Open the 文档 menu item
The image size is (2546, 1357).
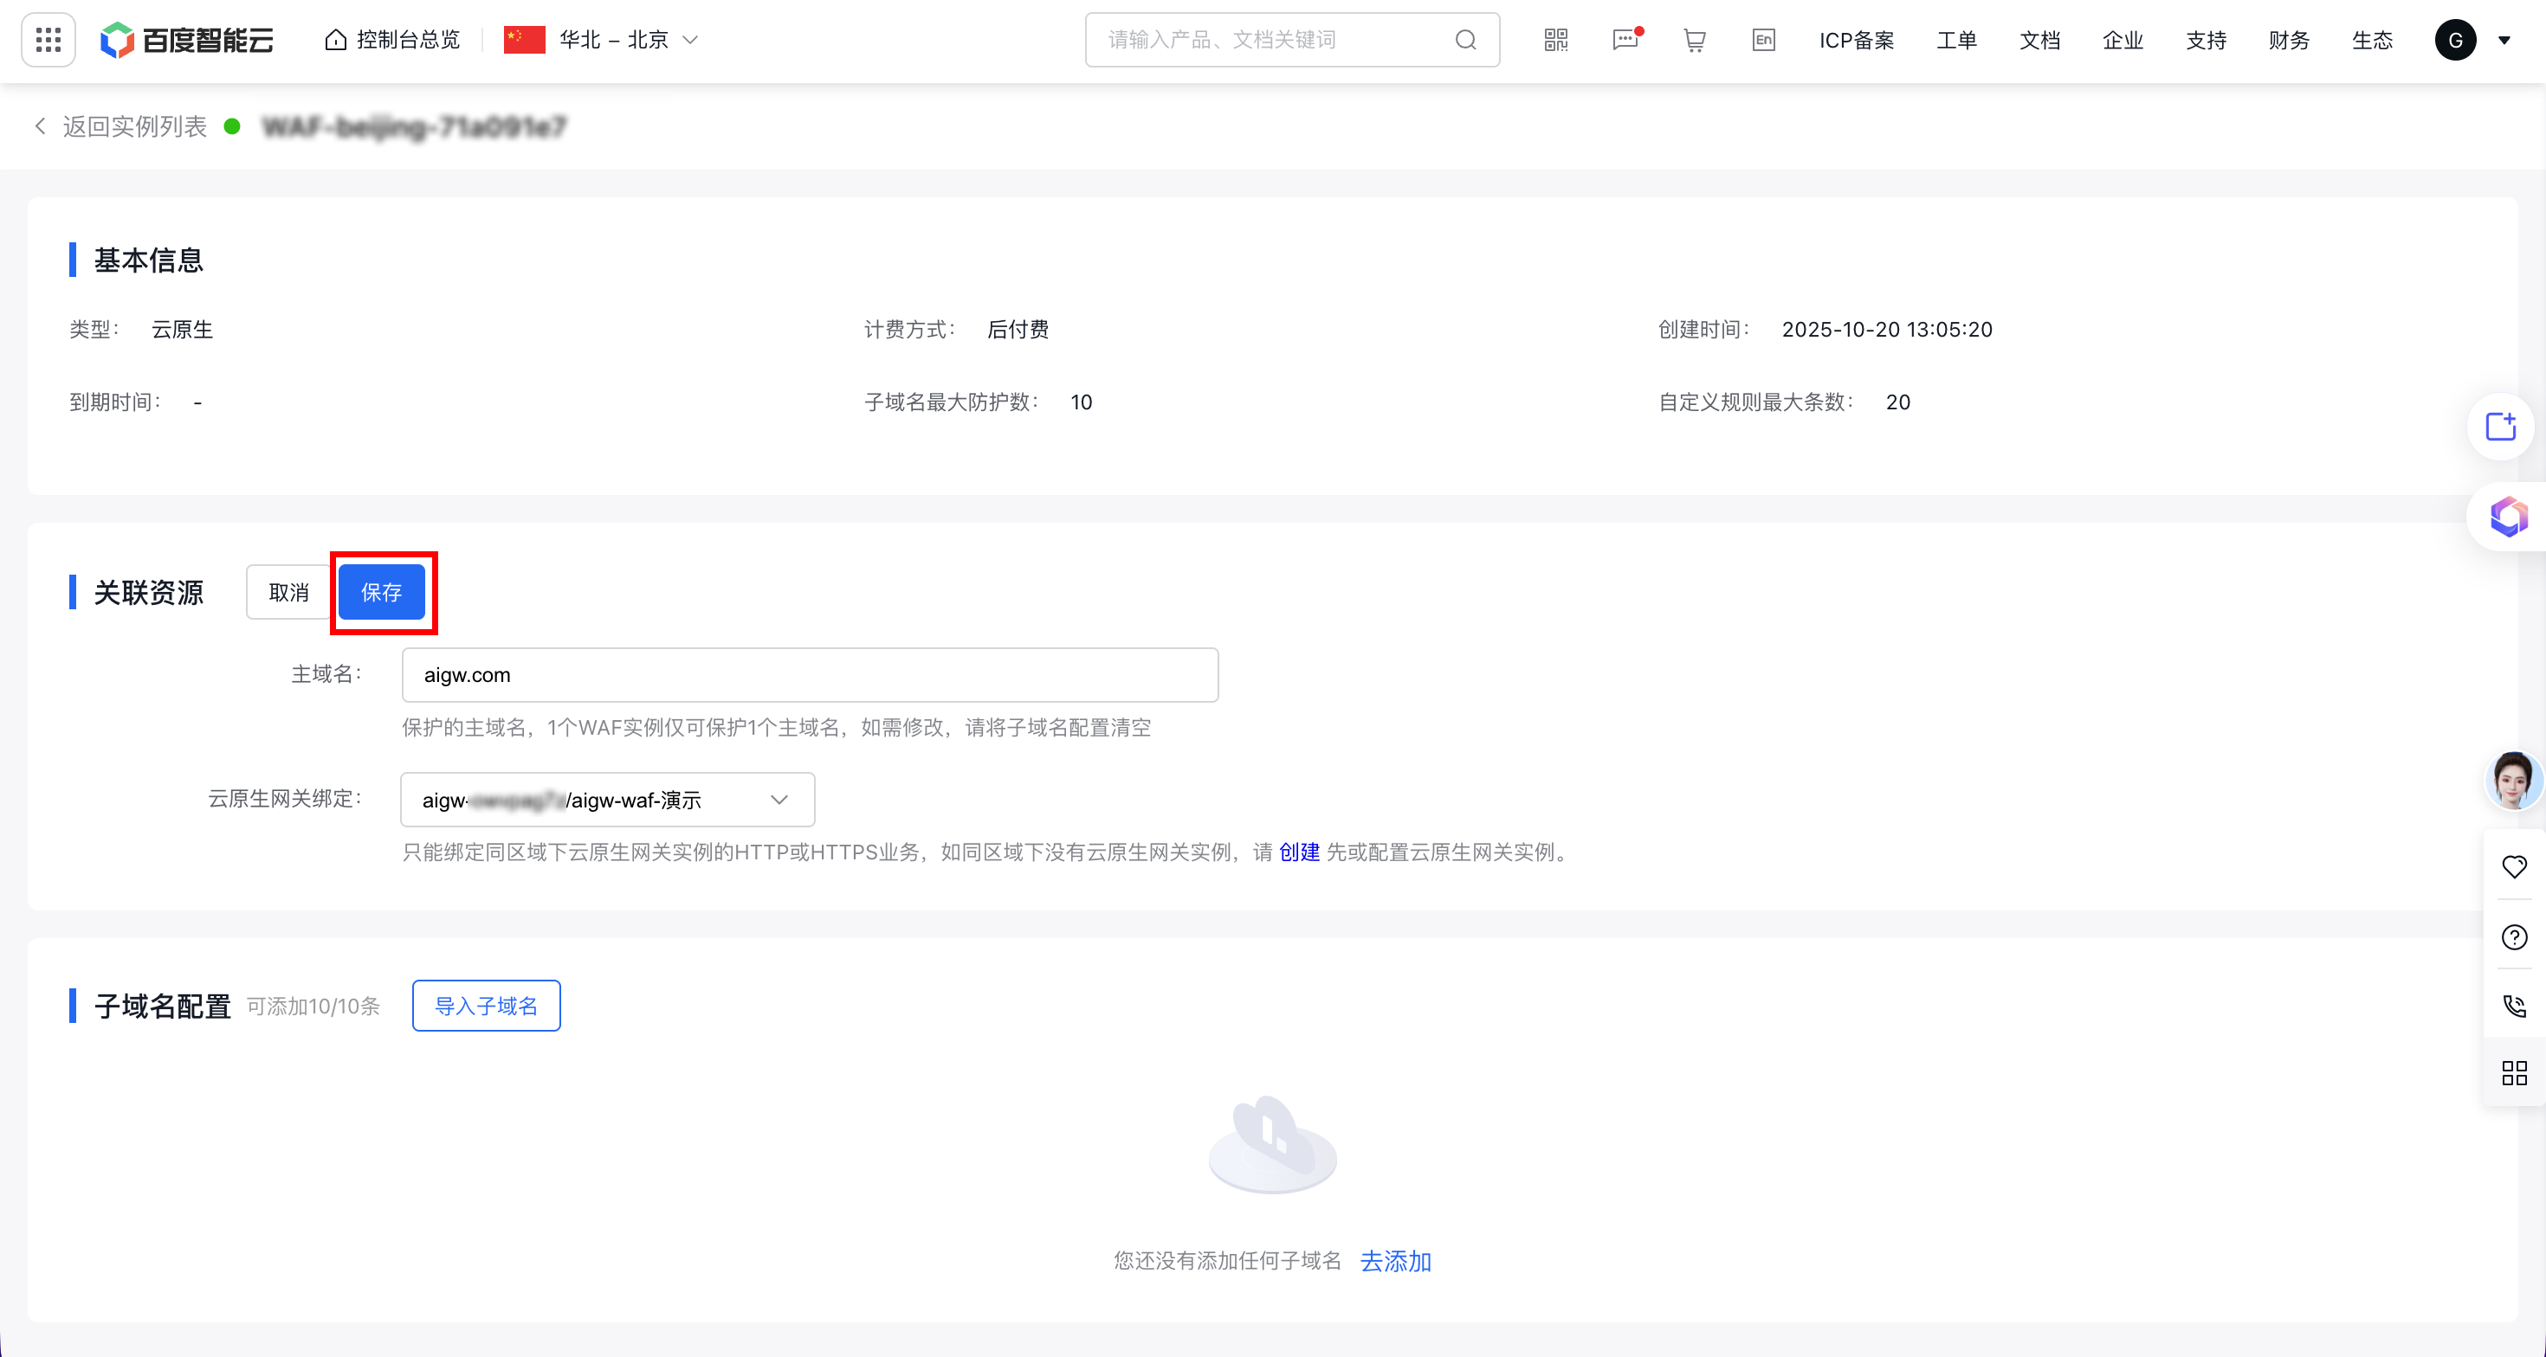tap(2039, 40)
